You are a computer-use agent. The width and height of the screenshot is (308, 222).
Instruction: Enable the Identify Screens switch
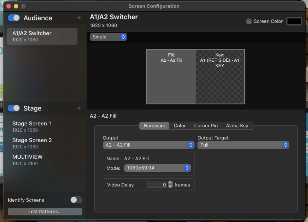coord(76,200)
